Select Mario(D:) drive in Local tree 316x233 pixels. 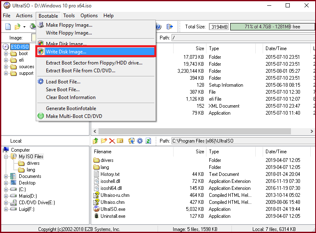pos(23,196)
